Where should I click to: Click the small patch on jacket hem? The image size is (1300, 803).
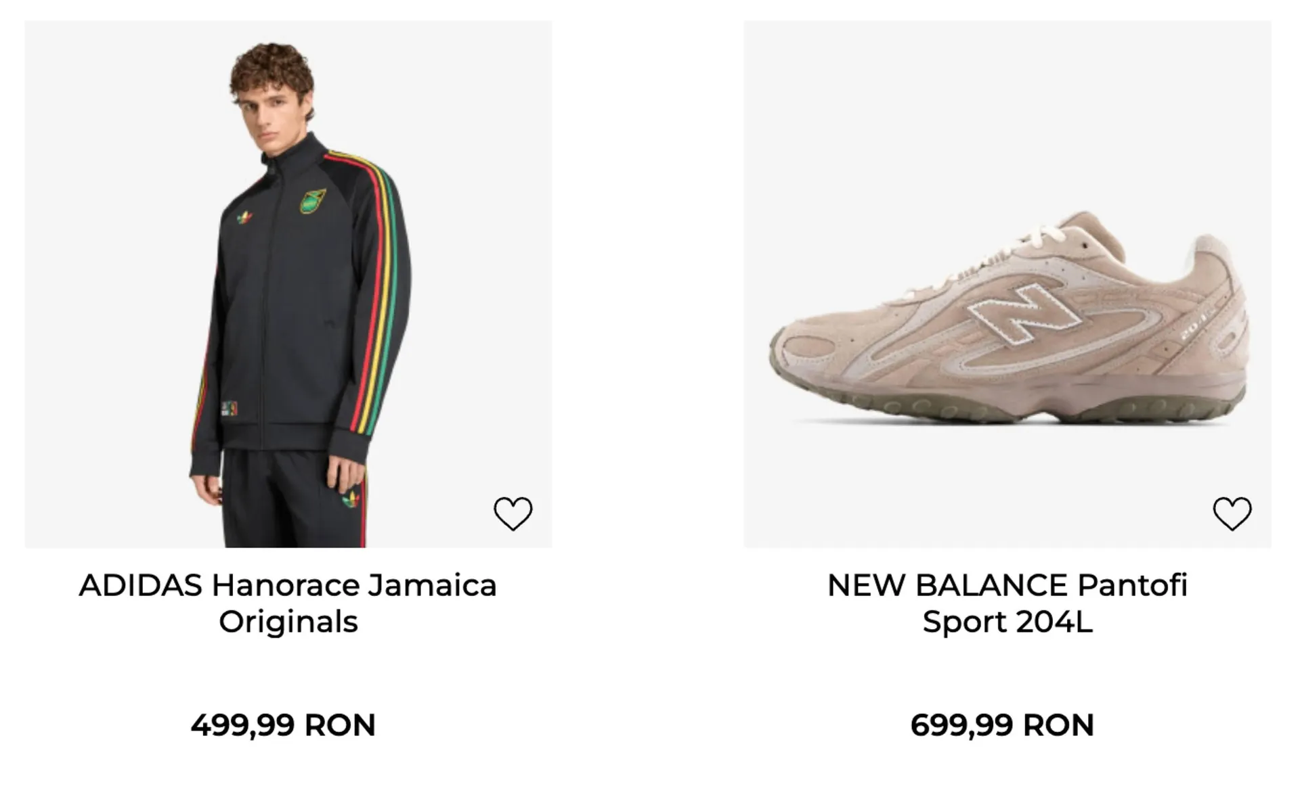[x=228, y=408]
